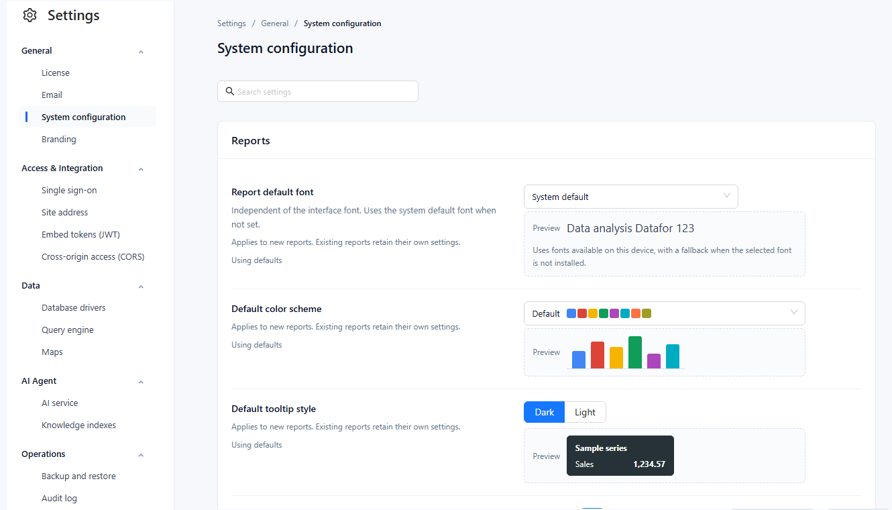Collapse the Access & Integration section
The image size is (892, 510).
pyautogui.click(x=141, y=168)
